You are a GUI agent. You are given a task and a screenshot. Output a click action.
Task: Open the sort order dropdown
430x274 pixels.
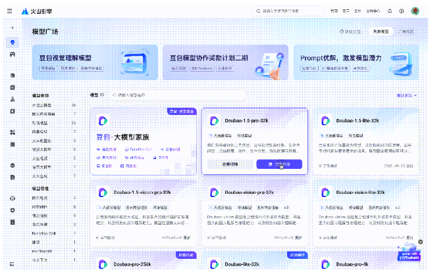click(407, 95)
